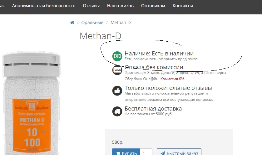Click the green cash availability icon

pyautogui.click(x=117, y=56)
